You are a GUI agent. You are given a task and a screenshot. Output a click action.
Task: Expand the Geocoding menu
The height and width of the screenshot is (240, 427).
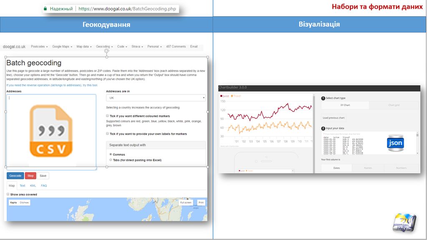tap(104, 47)
